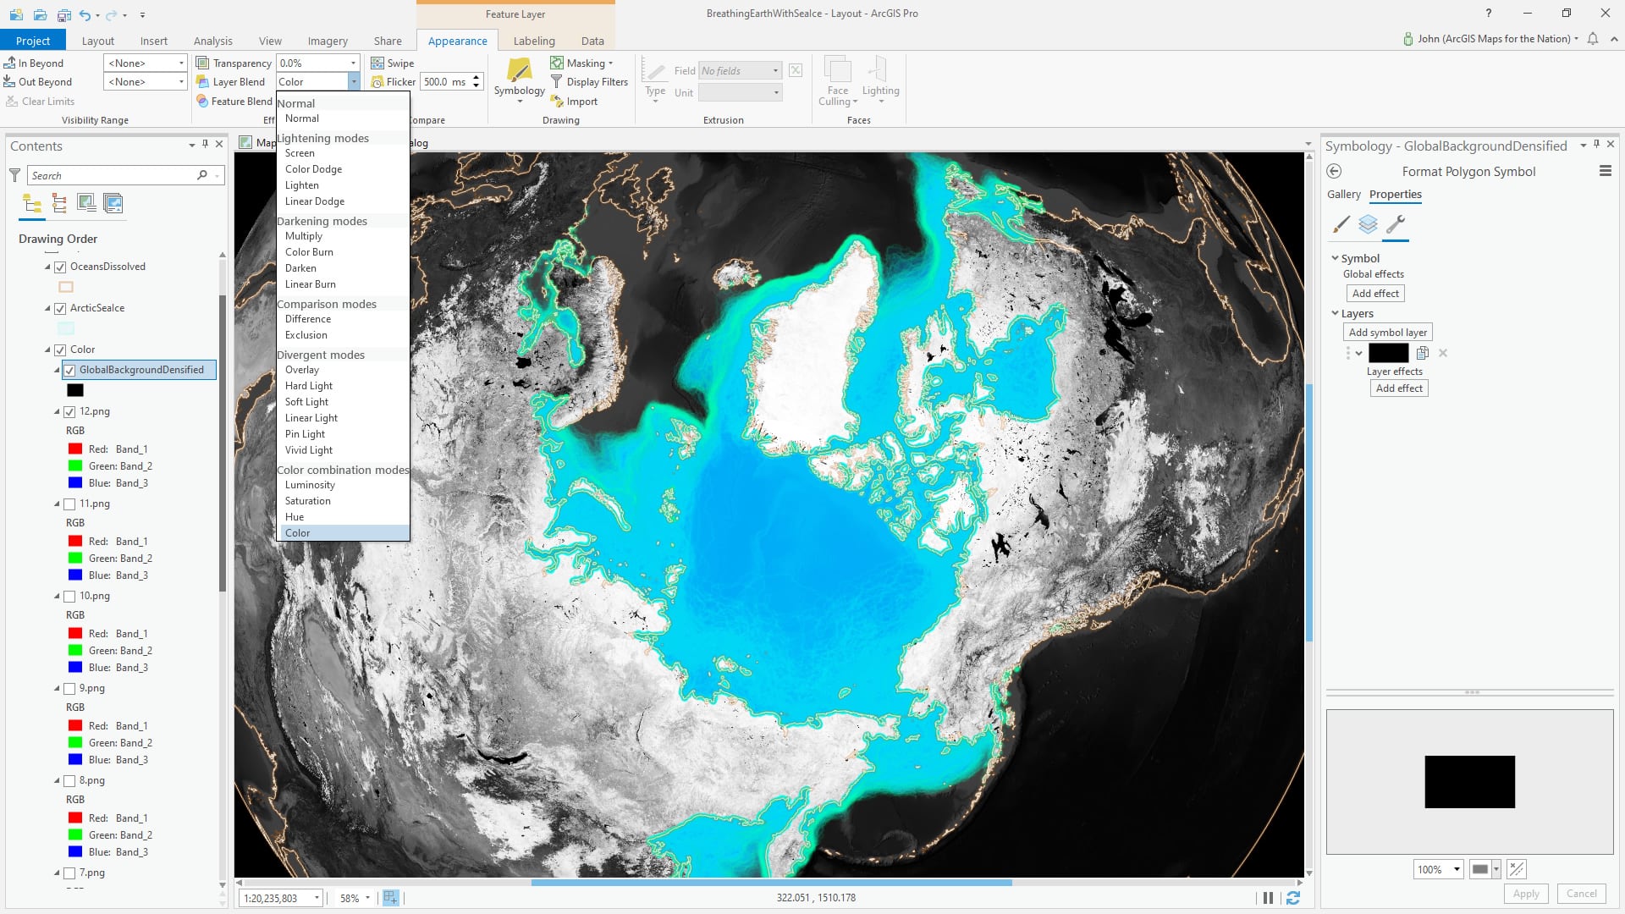Viewport: 1625px width, 914px height.
Task: Open the Transparency percent dropdown
Action: click(x=353, y=63)
